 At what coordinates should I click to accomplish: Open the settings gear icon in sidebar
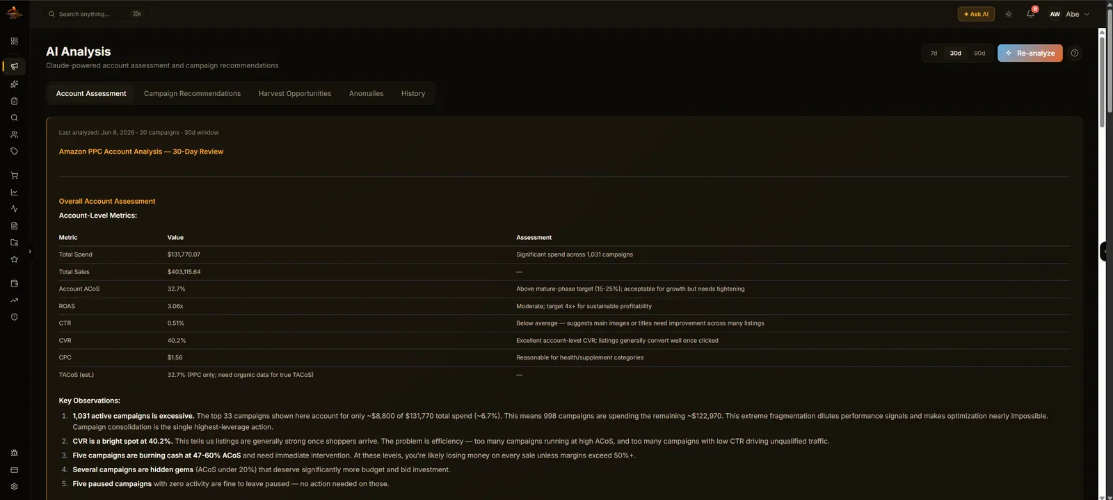pos(14,486)
